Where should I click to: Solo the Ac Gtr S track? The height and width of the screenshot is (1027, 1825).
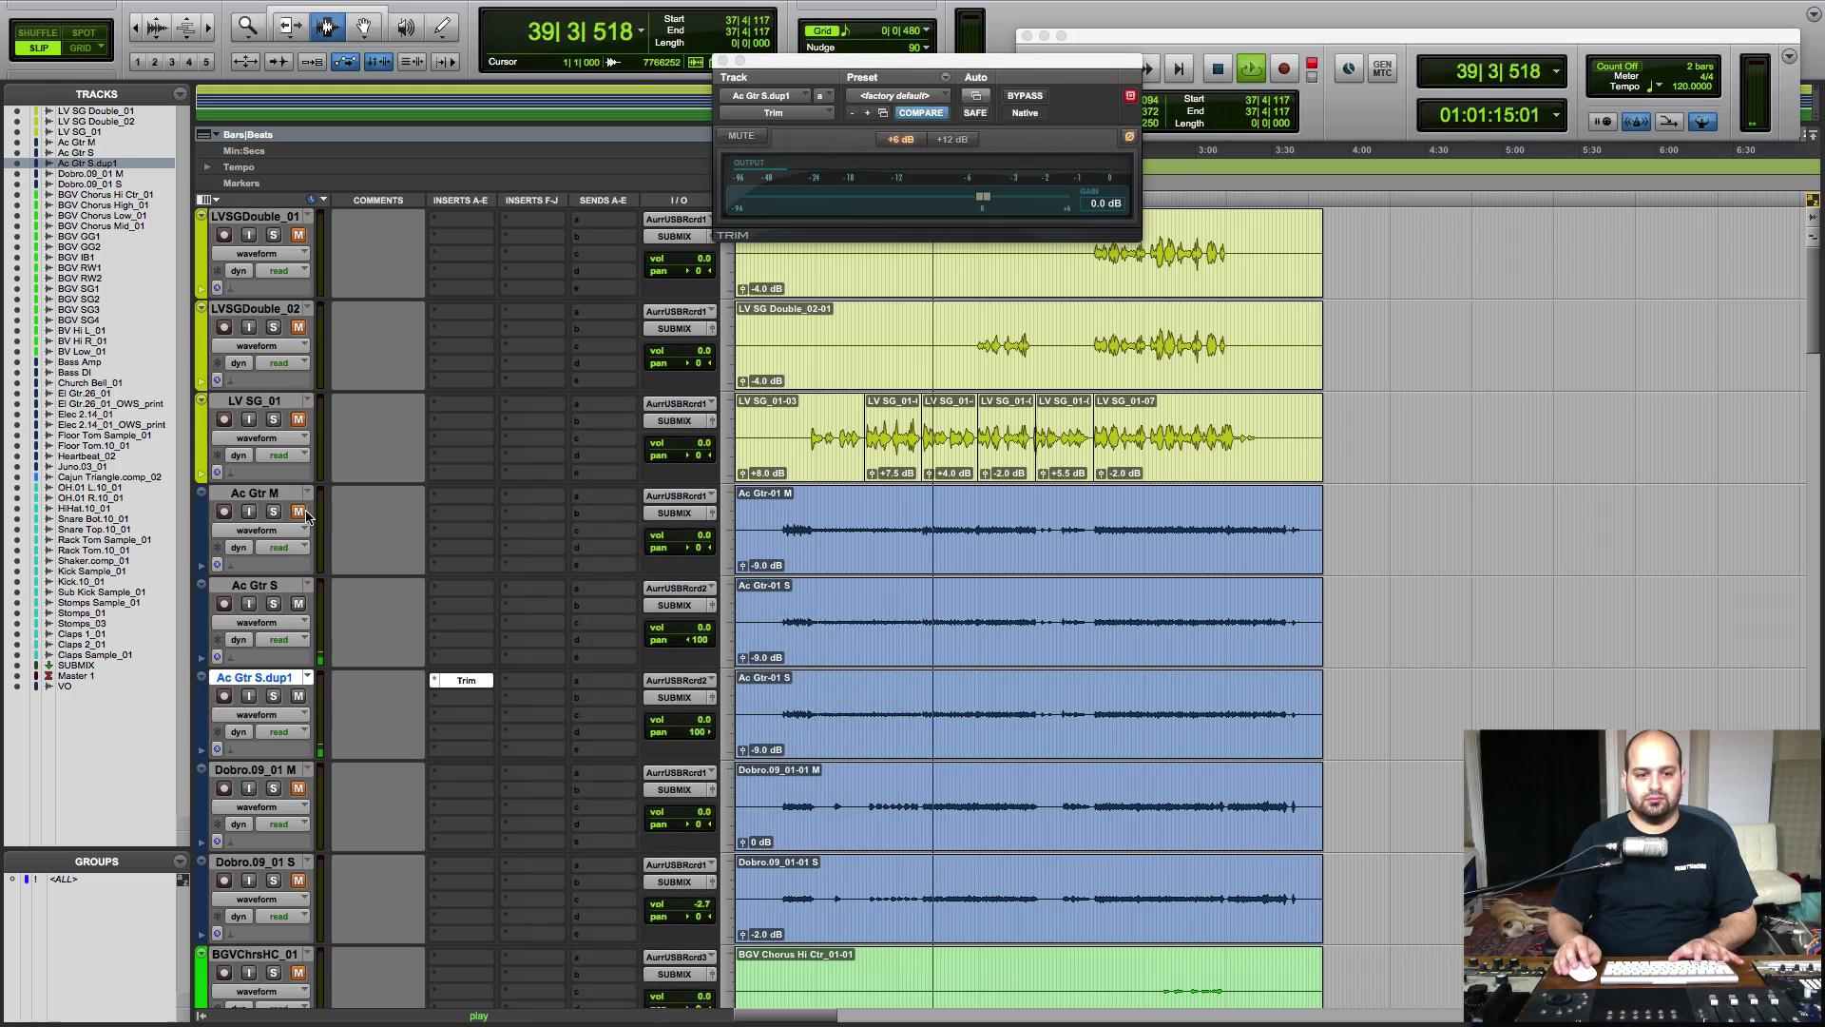pos(274,604)
